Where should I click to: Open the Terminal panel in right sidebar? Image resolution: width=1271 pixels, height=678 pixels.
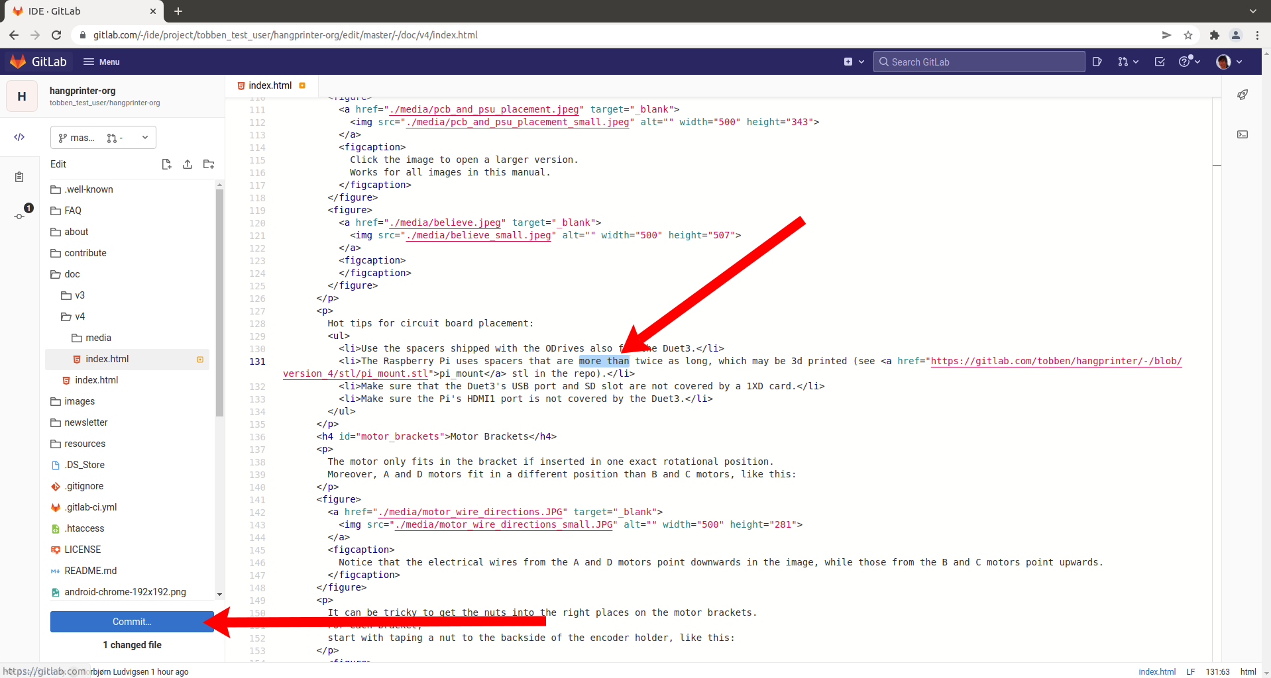tap(1243, 134)
